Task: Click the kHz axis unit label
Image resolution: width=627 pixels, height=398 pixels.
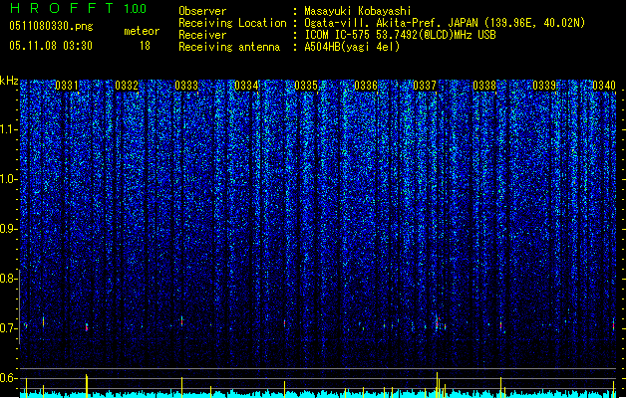Action: pyautogui.click(x=9, y=81)
